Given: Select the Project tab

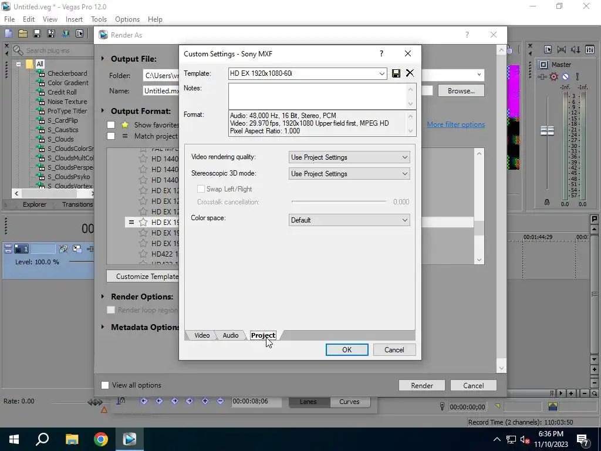Looking at the screenshot, I should point(263,335).
